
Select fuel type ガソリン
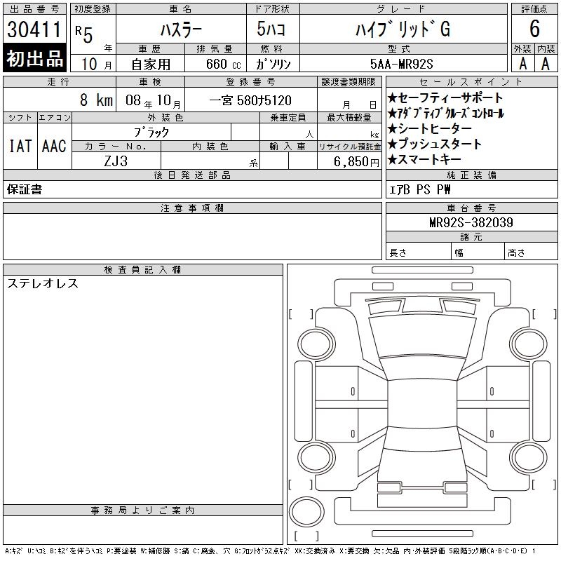tap(273, 64)
